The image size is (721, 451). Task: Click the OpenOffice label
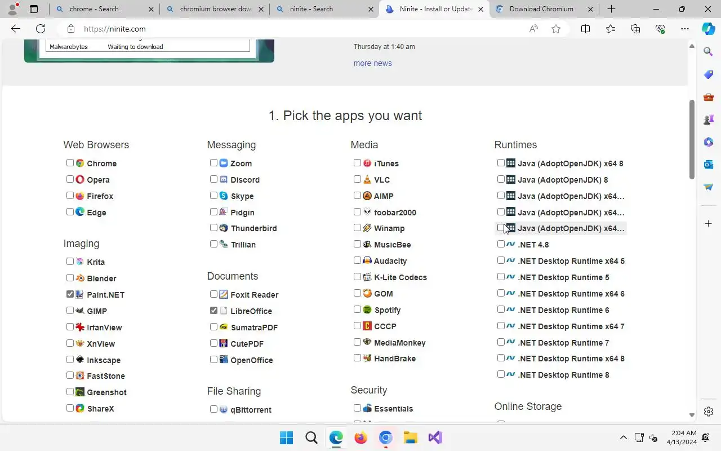click(x=252, y=360)
